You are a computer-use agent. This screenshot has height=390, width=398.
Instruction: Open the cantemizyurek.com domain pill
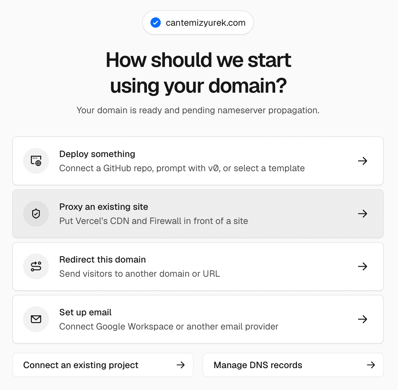pyautogui.click(x=198, y=23)
